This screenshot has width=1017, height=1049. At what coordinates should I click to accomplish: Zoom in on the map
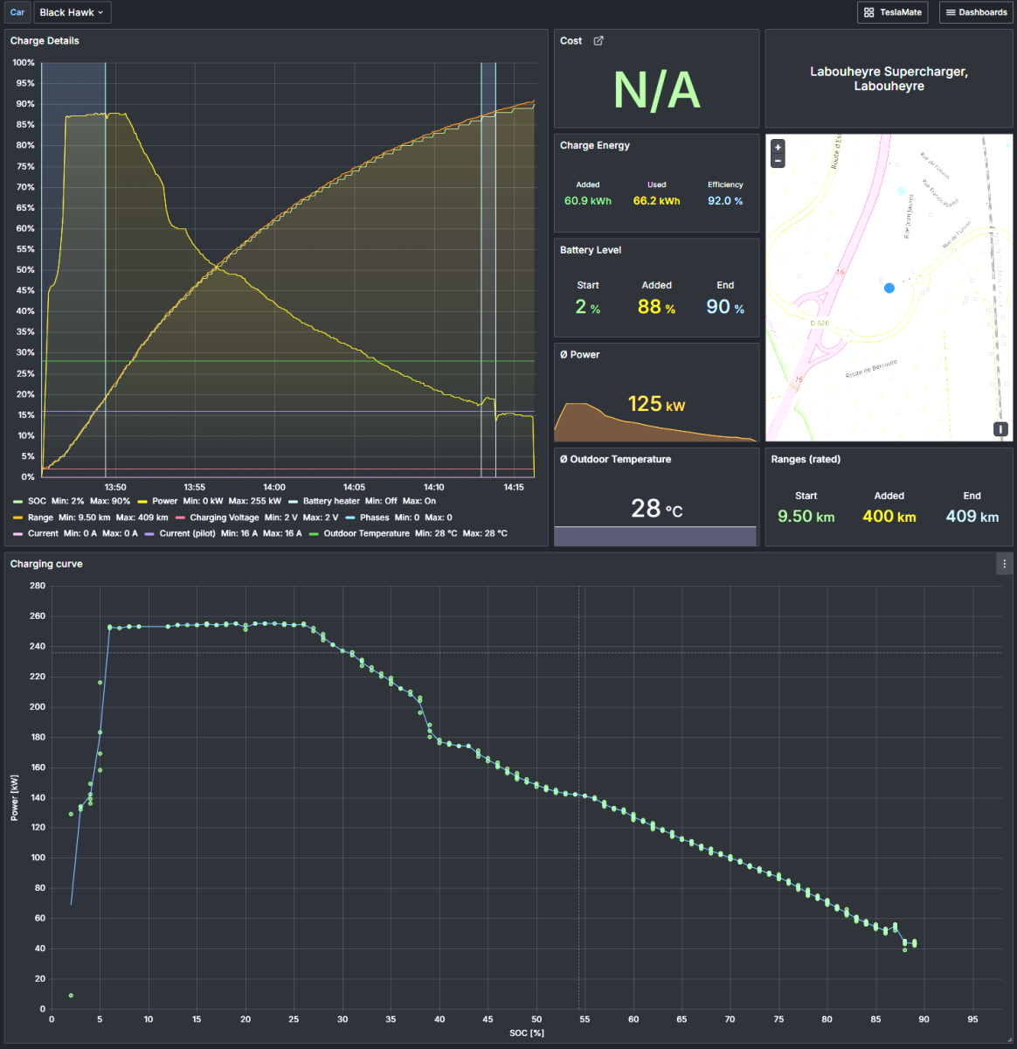point(778,147)
